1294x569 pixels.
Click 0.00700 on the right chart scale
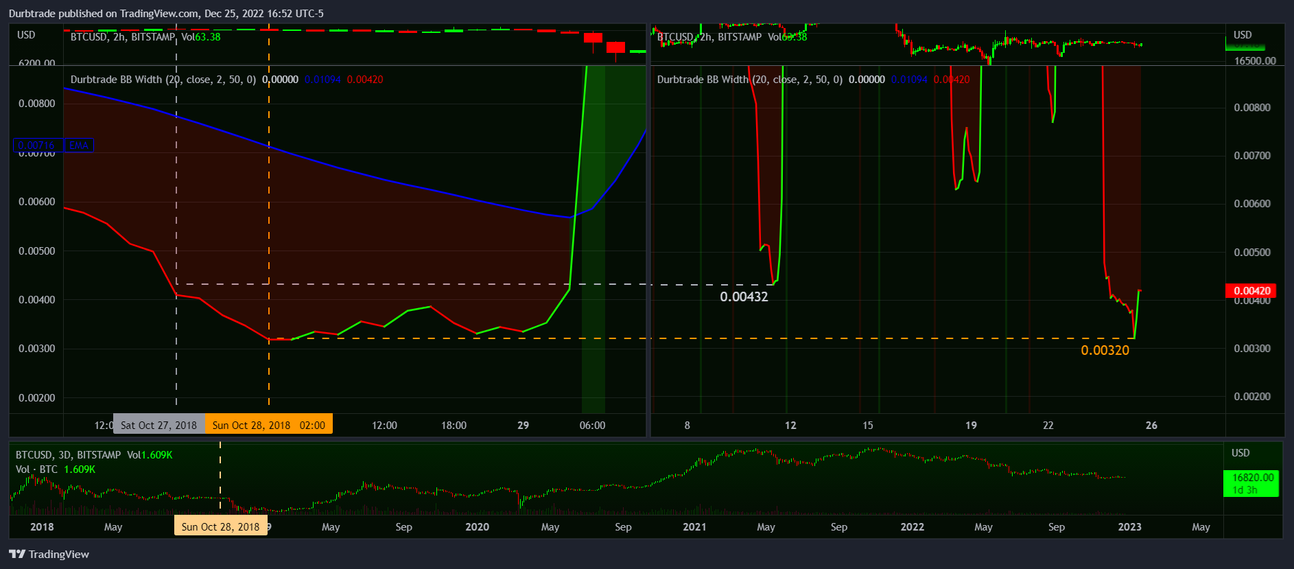1252,156
